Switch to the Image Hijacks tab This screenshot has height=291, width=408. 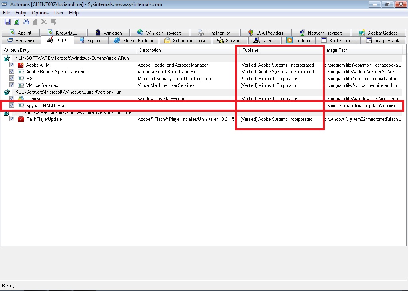(x=384, y=41)
